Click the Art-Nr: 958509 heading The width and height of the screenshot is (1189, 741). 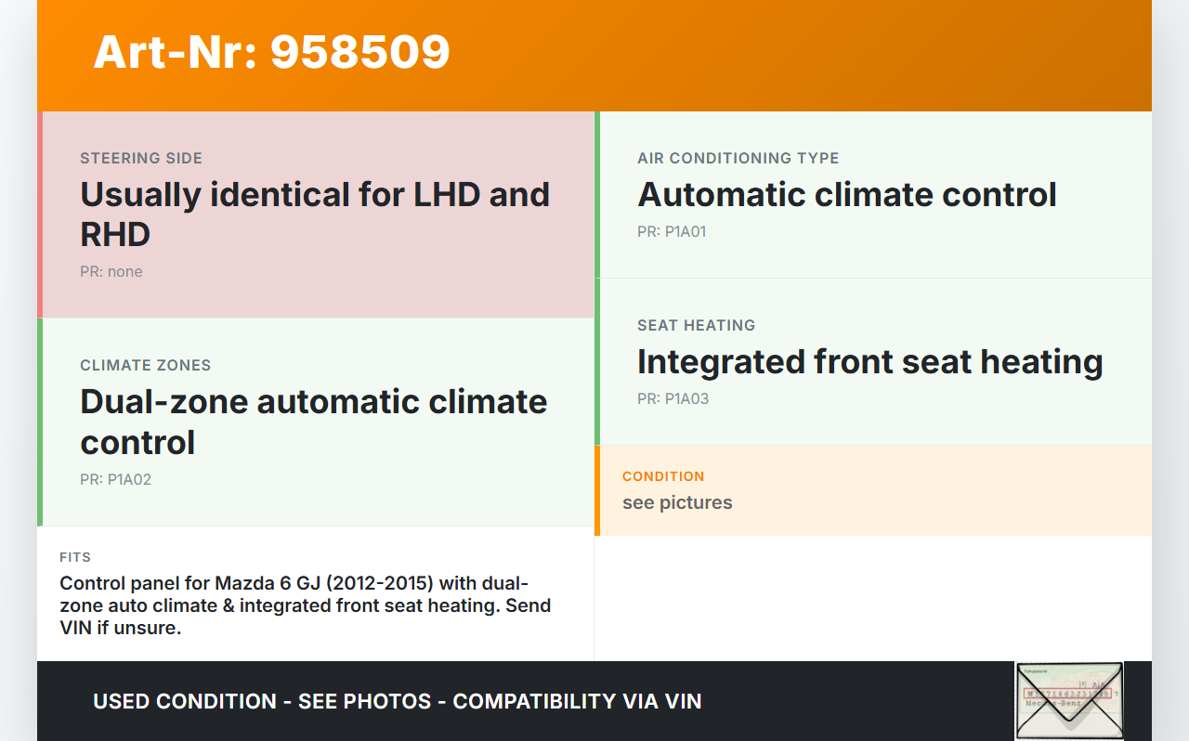pyautogui.click(x=271, y=52)
